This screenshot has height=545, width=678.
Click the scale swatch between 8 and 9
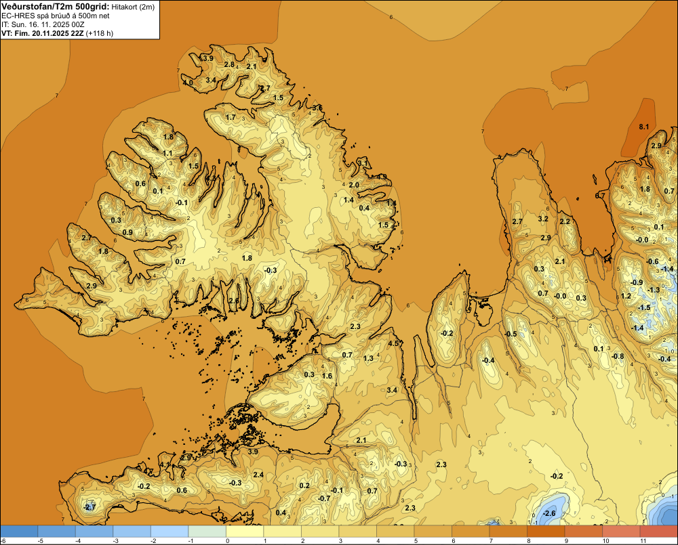point(546,531)
